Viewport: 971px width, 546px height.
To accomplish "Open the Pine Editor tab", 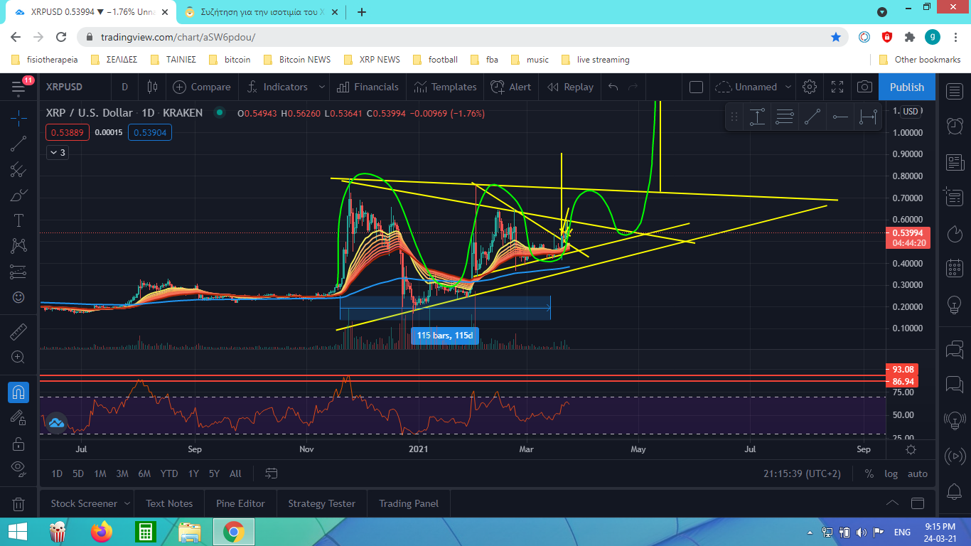I will 240,503.
